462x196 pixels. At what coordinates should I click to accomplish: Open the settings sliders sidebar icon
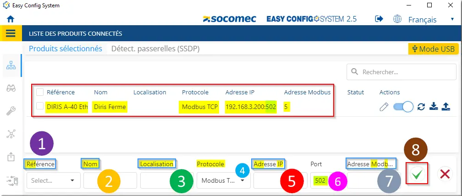pos(12,180)
